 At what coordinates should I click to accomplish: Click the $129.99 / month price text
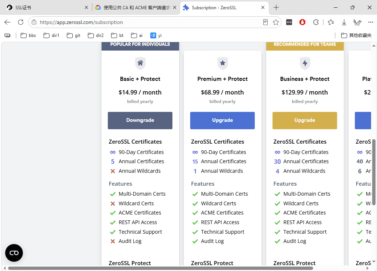(305, 92)
